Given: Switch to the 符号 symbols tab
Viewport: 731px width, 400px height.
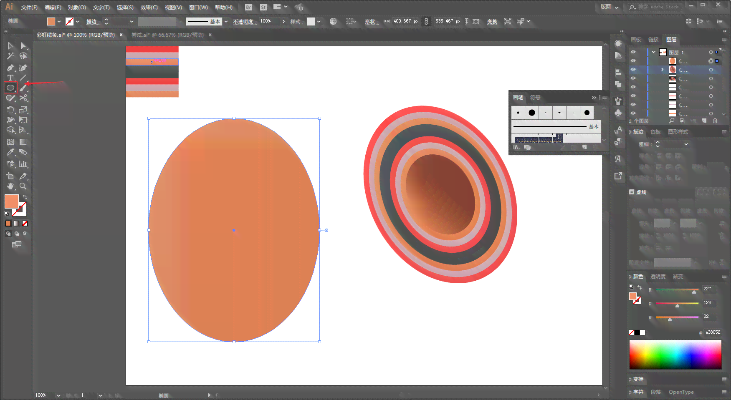Looking at the screenshot, I should click(x=535, y=98).
